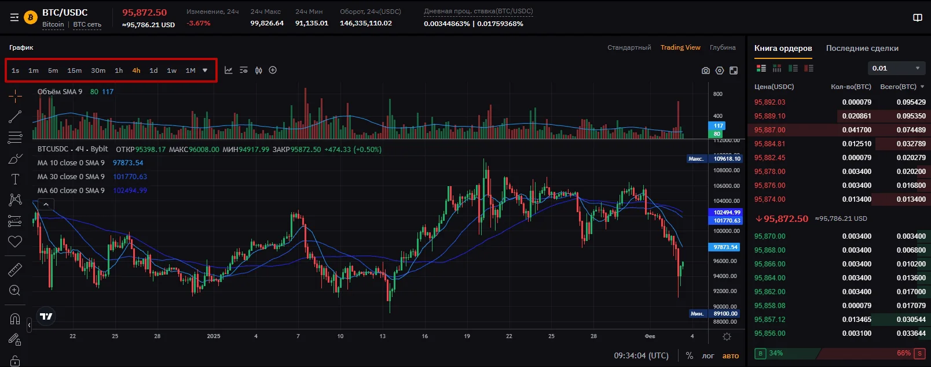Open the 0.01 price grouping dropdown
The height and width of the screenshot is (367, 931).
896,68
